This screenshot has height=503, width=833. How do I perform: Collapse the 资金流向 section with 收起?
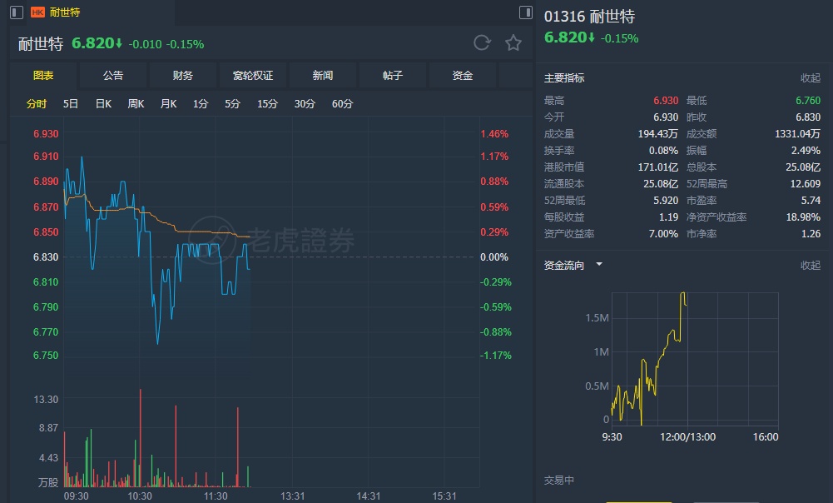point(810,266)
